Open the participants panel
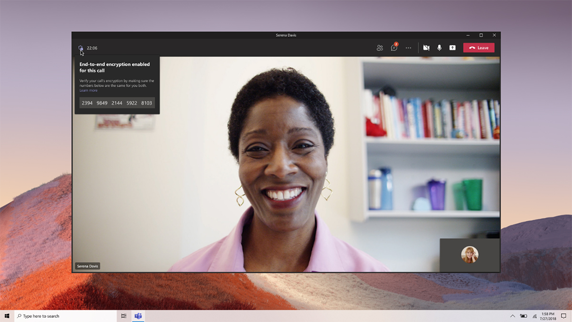 pos(379,48)
